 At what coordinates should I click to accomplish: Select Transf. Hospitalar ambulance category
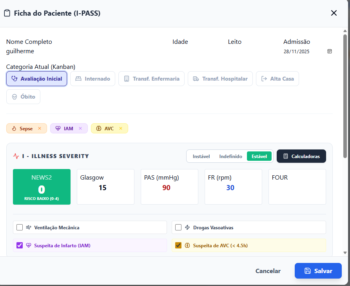[220, 79]
